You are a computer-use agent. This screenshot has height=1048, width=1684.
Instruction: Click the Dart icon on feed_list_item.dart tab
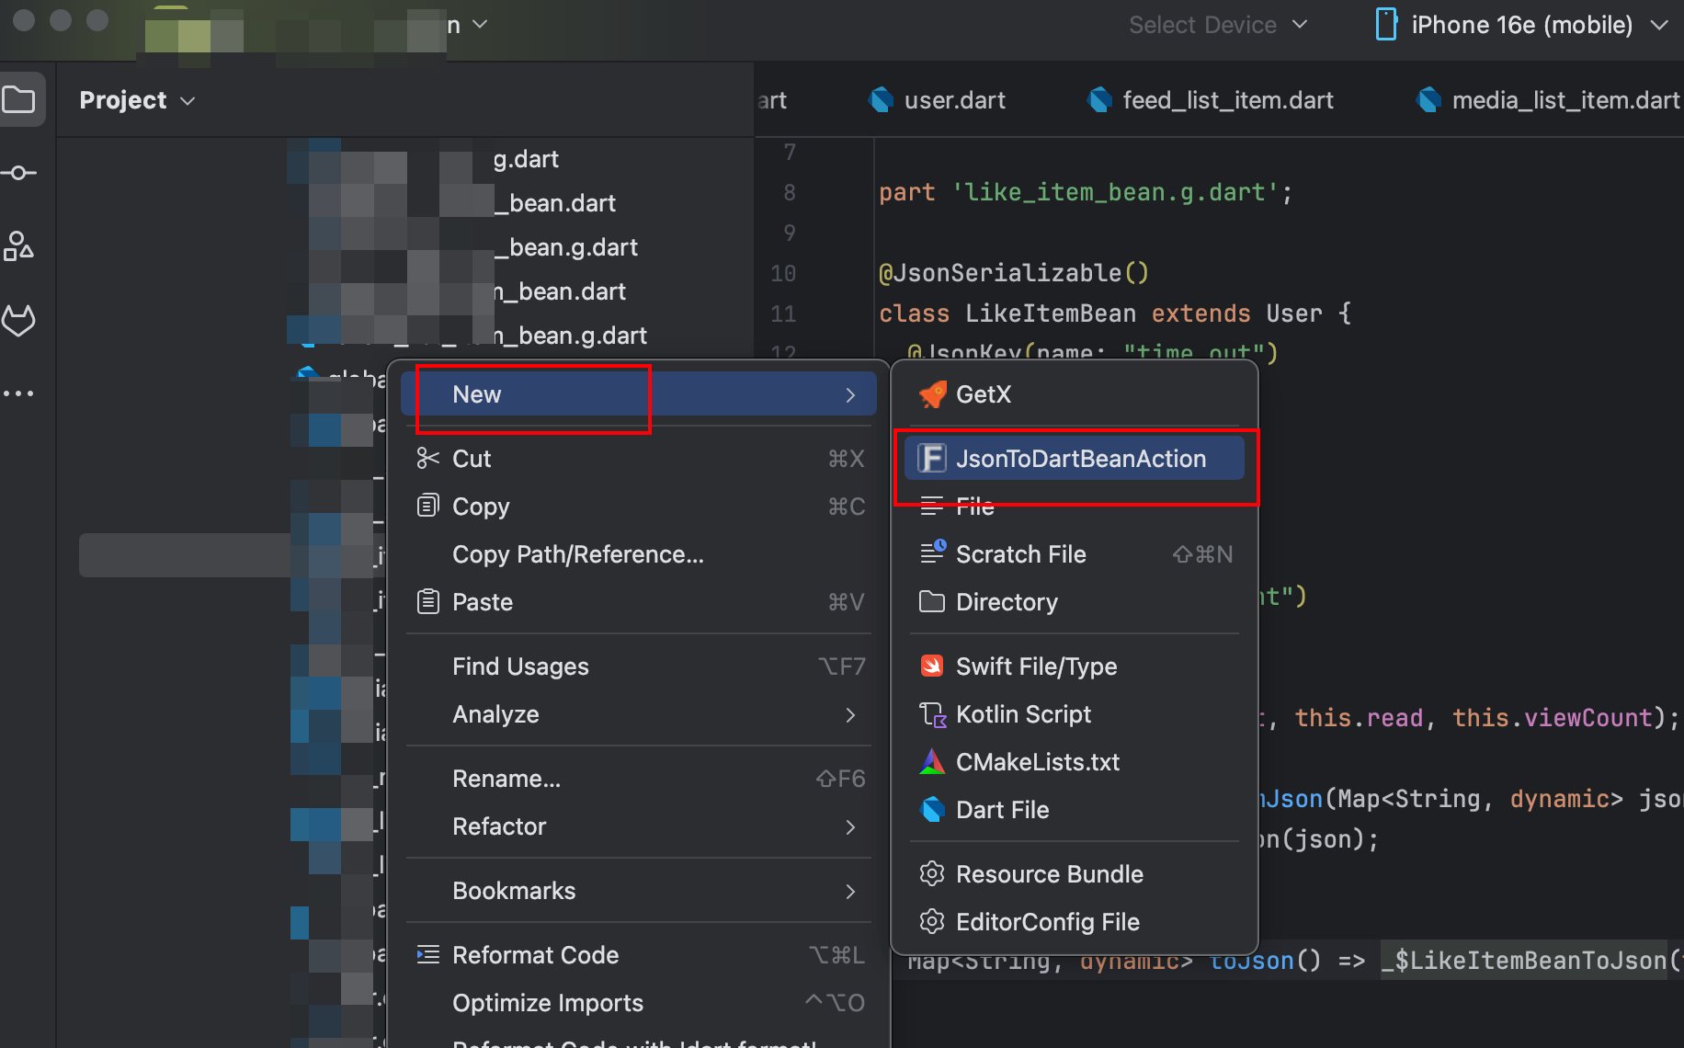1099,99
